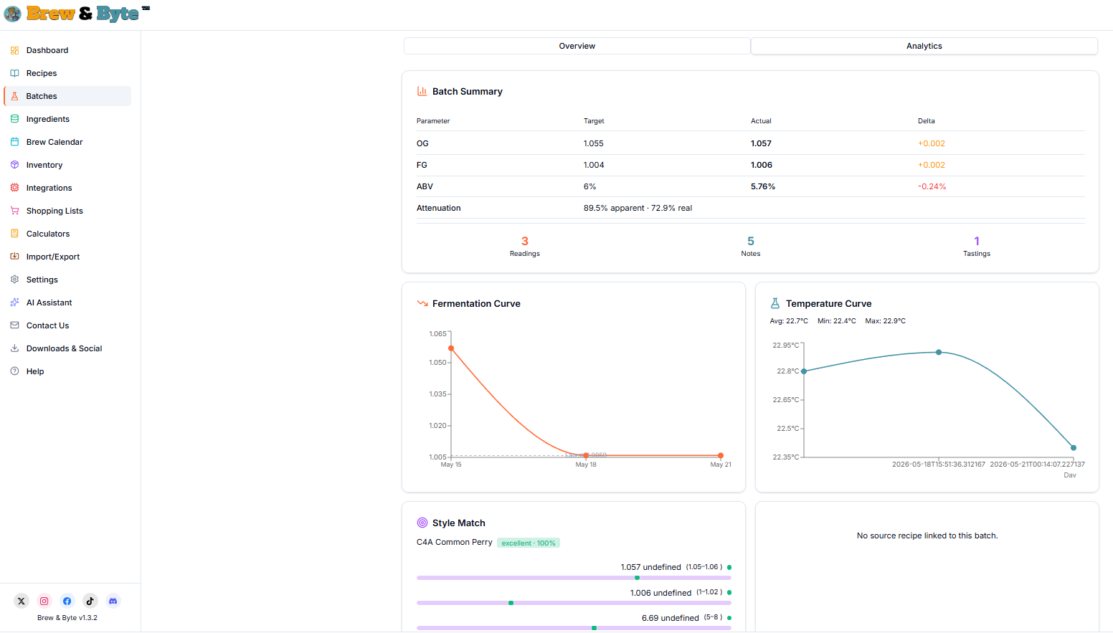Click the Settings gear icon
Image resolution: width=1113 pixels, height=633 pixels.
(14, 280)
